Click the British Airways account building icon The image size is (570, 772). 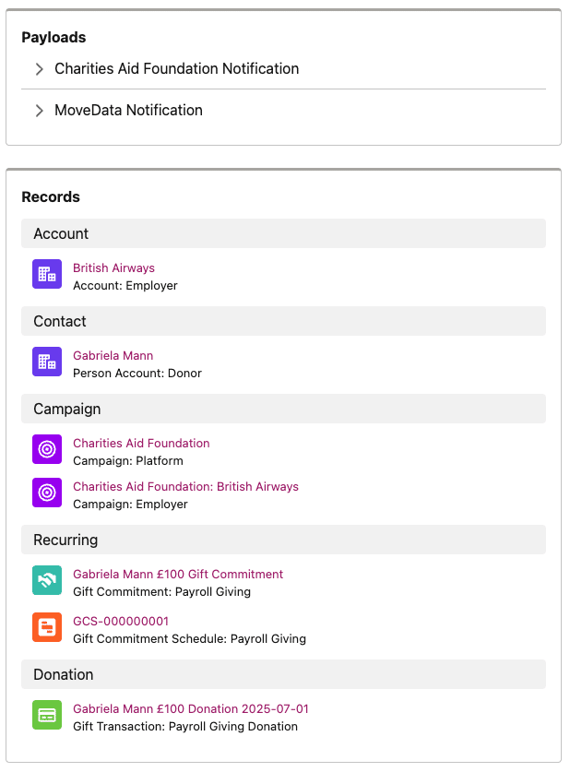47,274
